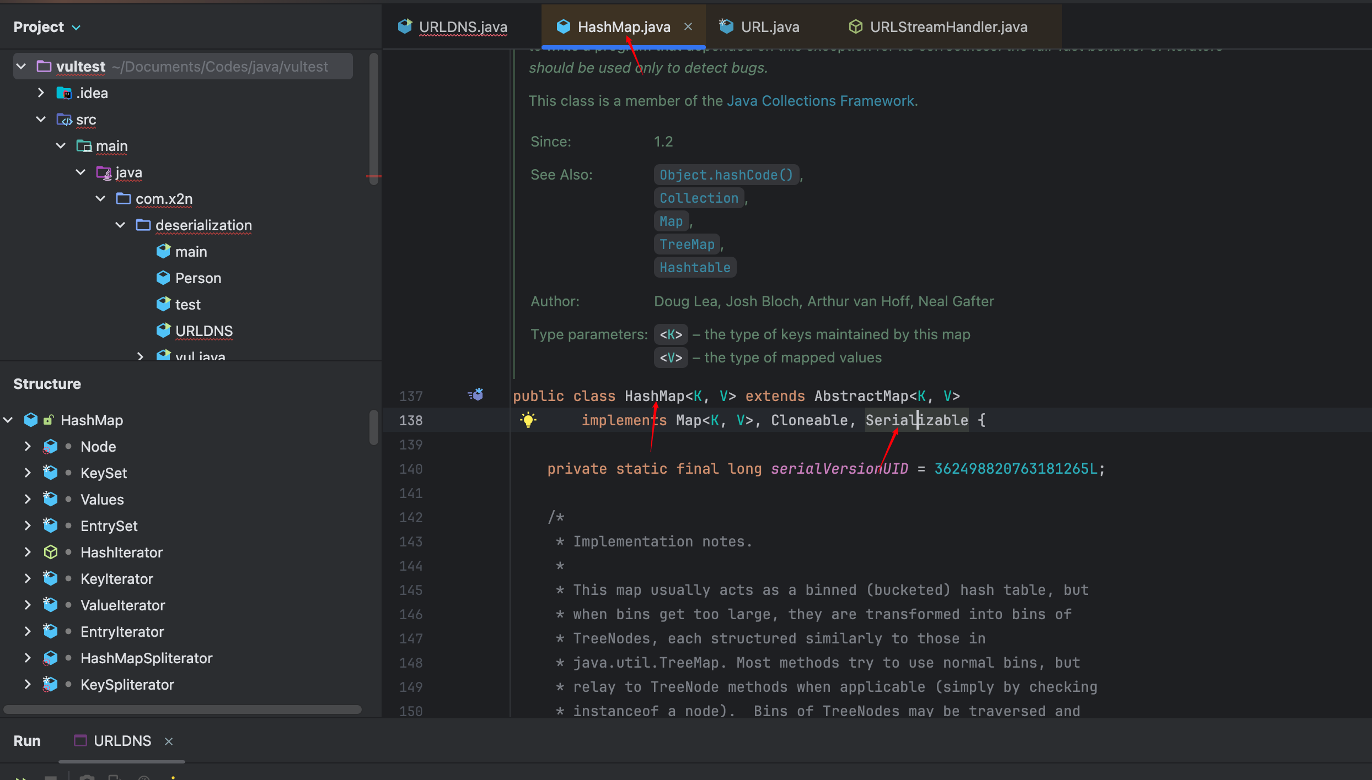This screenshot has height=780, width=1372.
Task: Open the URLDNS.java editor tab
Action: [453, 26]
